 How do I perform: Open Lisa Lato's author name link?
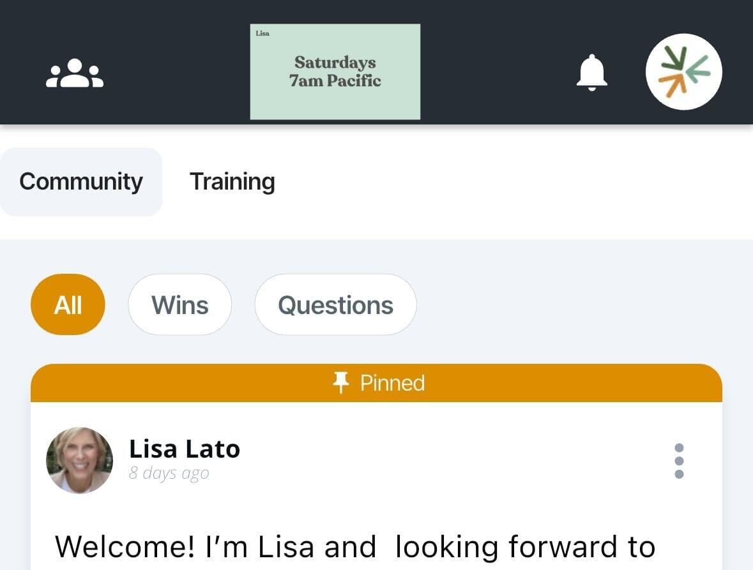(x=184, y=449)
